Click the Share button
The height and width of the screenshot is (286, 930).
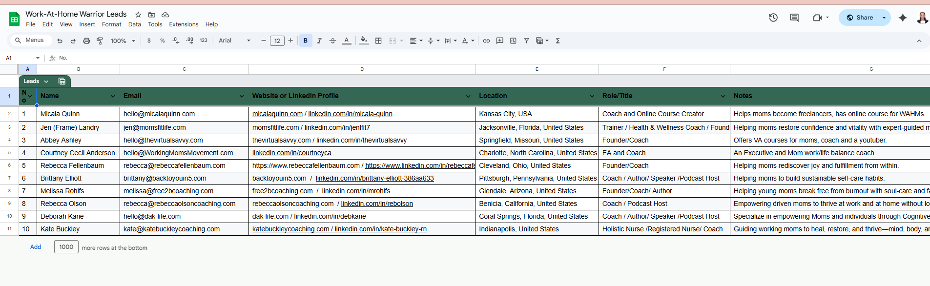click(x=859, y=18)
